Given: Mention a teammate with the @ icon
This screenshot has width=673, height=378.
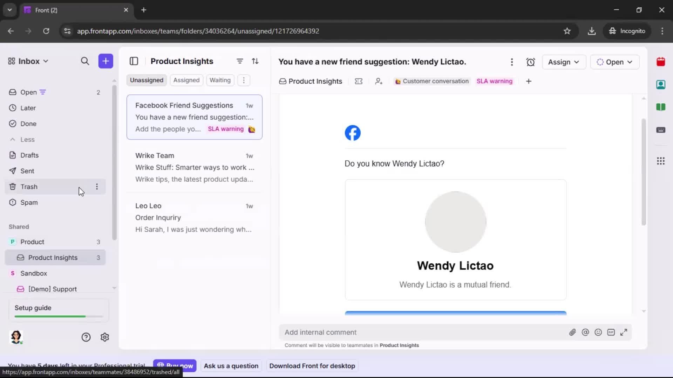Looking at the screenshot, I should (586, 332).
